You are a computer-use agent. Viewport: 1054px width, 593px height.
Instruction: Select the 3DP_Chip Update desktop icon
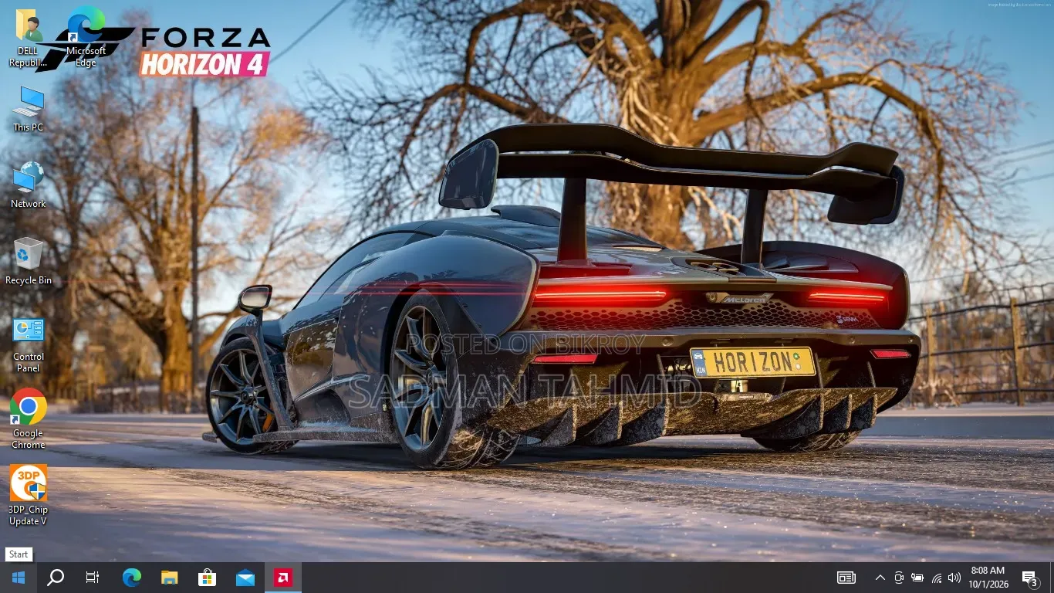coord(29,496)
